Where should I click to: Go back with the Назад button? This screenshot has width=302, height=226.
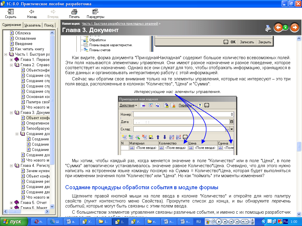(x=32, y=14)
